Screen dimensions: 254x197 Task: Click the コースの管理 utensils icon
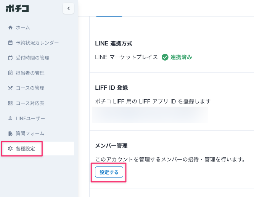[x=10, y=88]
